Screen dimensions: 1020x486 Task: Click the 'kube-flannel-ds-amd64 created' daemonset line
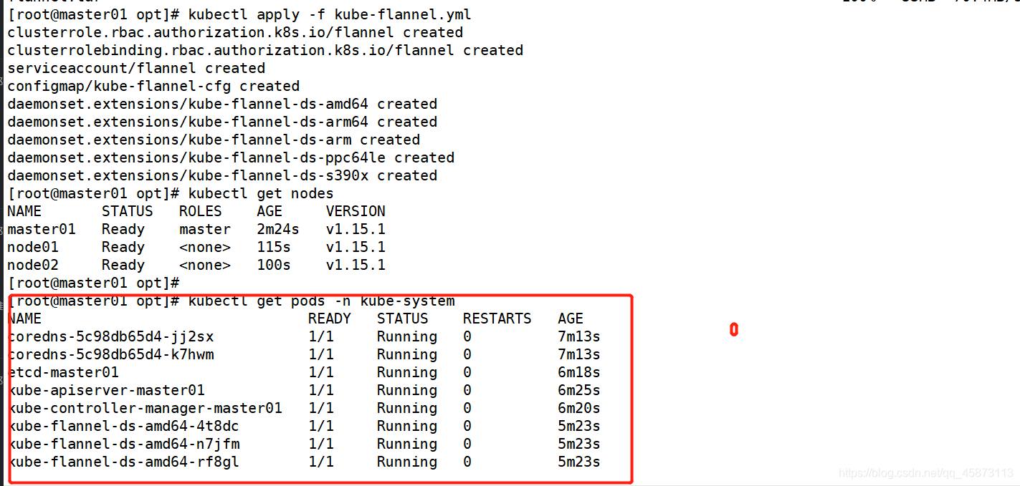pyautogui.click(x=222, y=104)
